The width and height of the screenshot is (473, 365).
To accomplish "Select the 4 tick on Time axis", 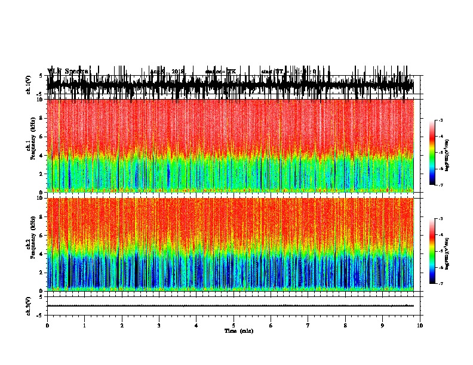I will (196, 326).
